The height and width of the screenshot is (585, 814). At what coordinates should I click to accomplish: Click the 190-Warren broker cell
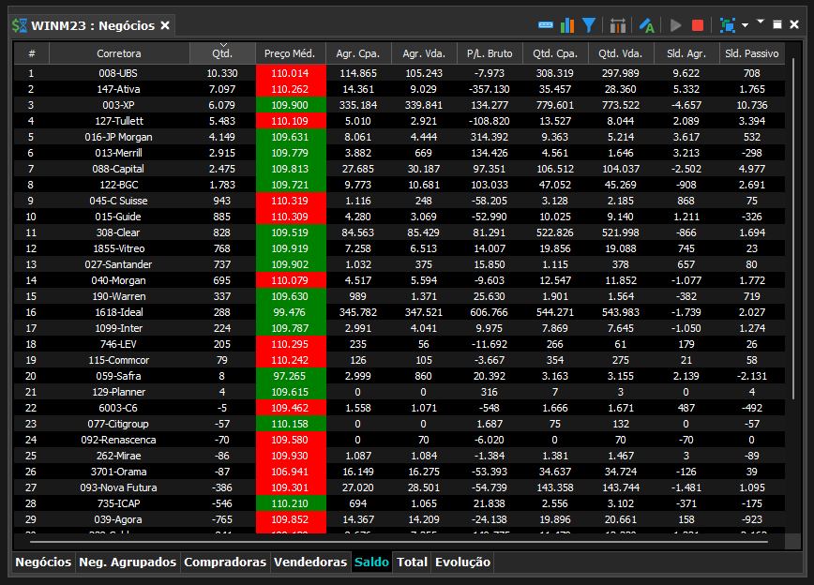(119, 296)
